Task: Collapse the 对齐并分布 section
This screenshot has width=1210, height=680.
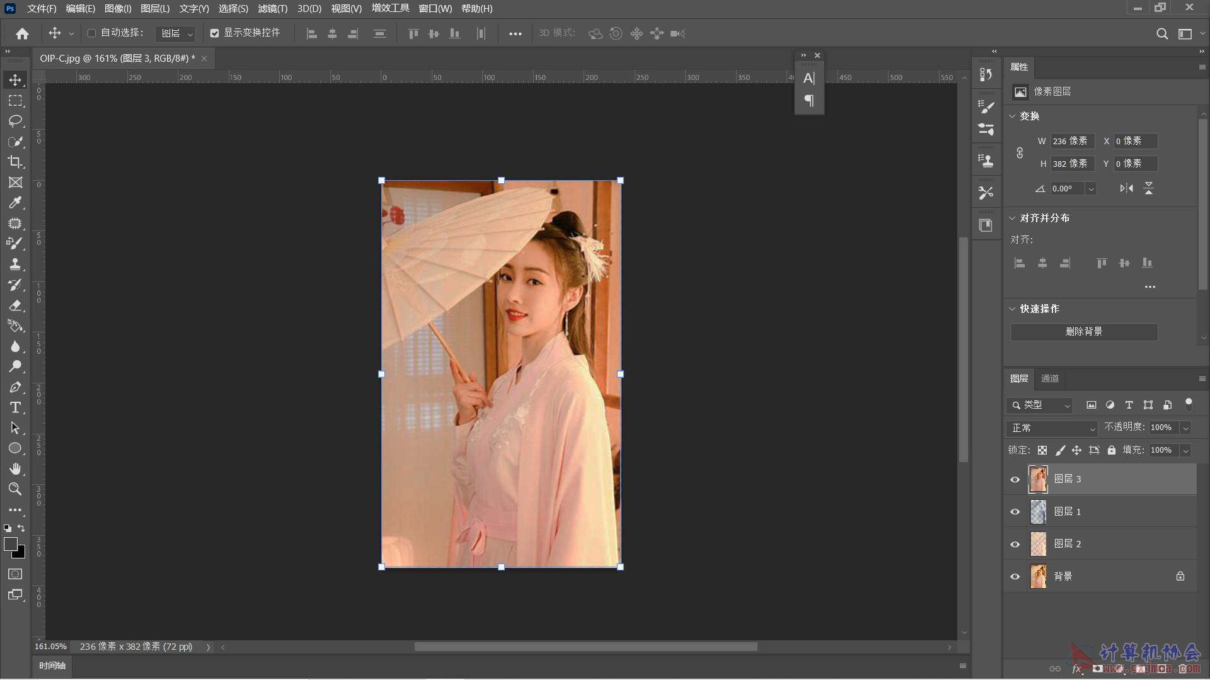Action: [x=1012, y=218]
